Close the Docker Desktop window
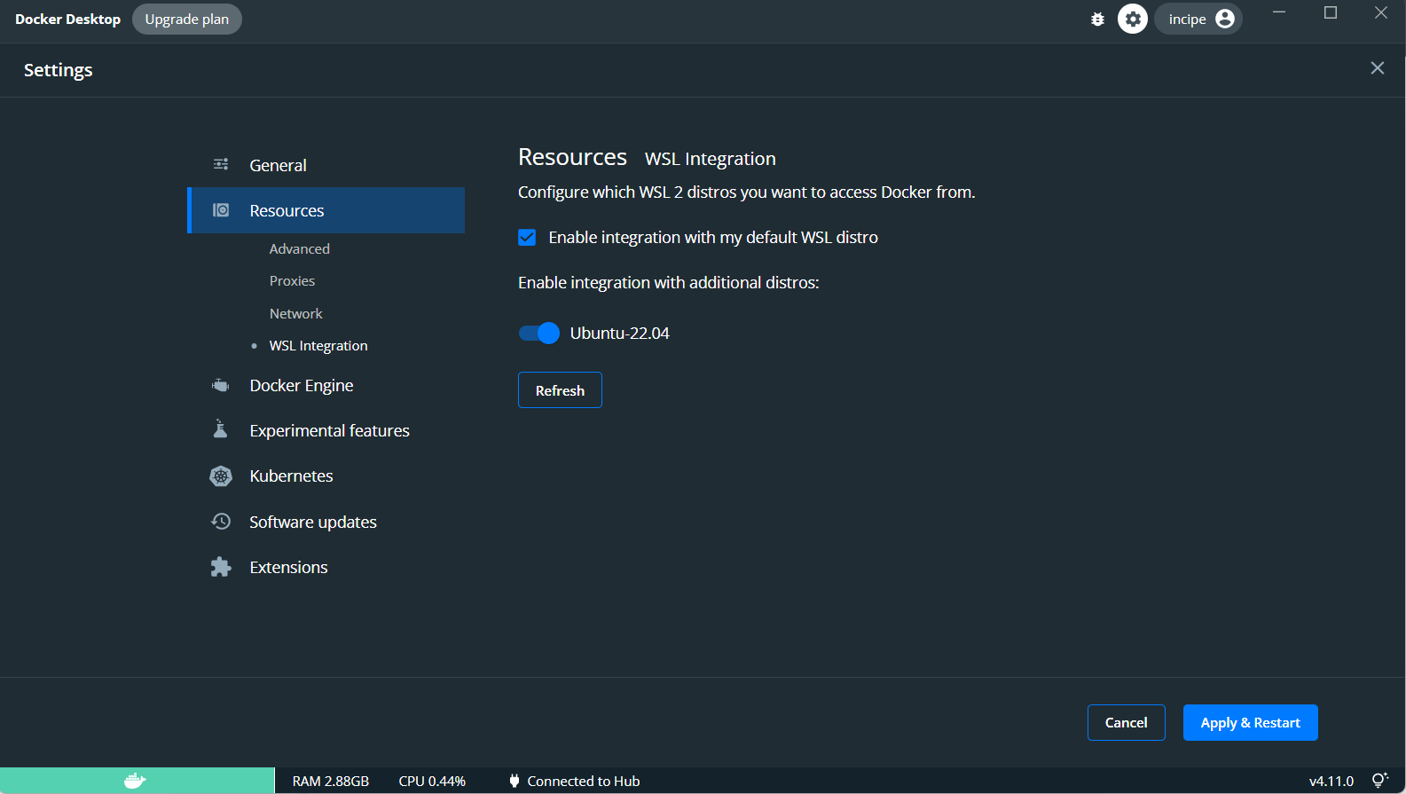The image size is (1406, 794). 1381,12
